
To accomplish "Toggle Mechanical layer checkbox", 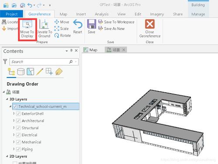I will point(18,142).
